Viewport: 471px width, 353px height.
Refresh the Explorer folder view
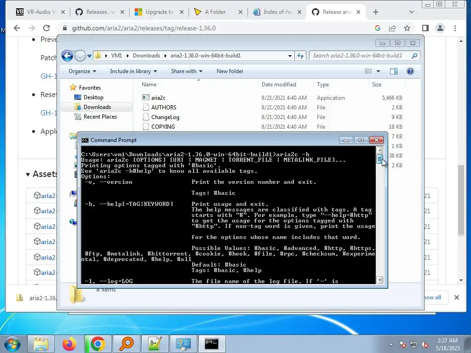(300, 56)
